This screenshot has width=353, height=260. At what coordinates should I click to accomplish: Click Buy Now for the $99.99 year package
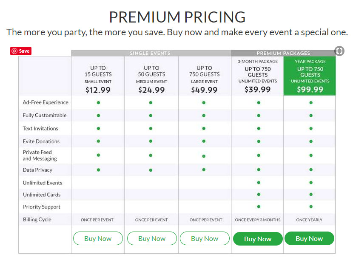(x=309, y=238)
